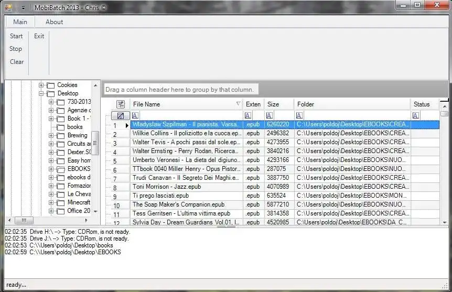The image size is (452, 292).
Task: Click in the File Name filter field
Action: point(191,115)
